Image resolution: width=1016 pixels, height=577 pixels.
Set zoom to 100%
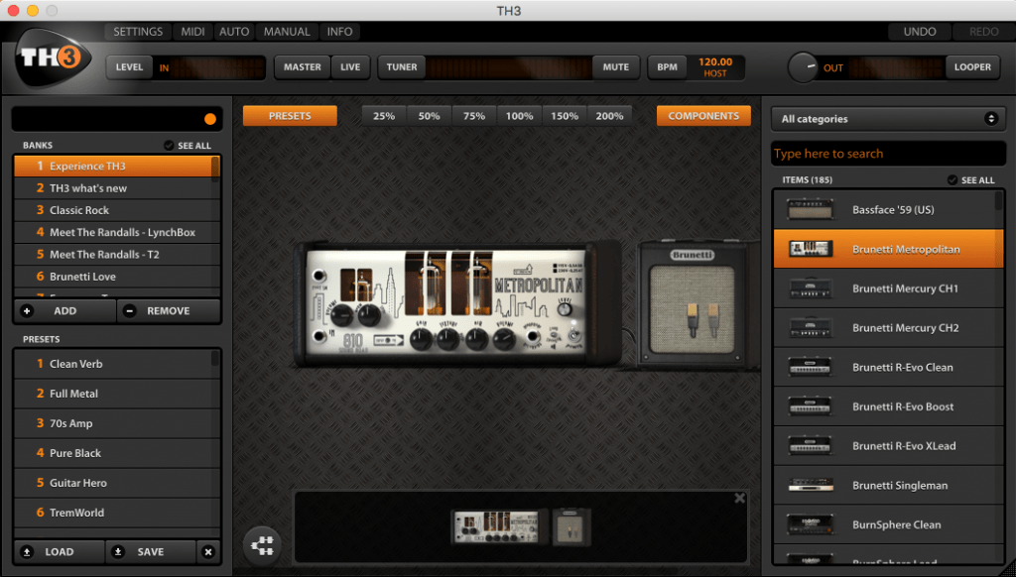click(x=519, y=116)
